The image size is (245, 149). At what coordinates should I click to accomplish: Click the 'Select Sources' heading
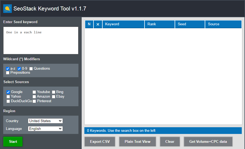point(16,82)
